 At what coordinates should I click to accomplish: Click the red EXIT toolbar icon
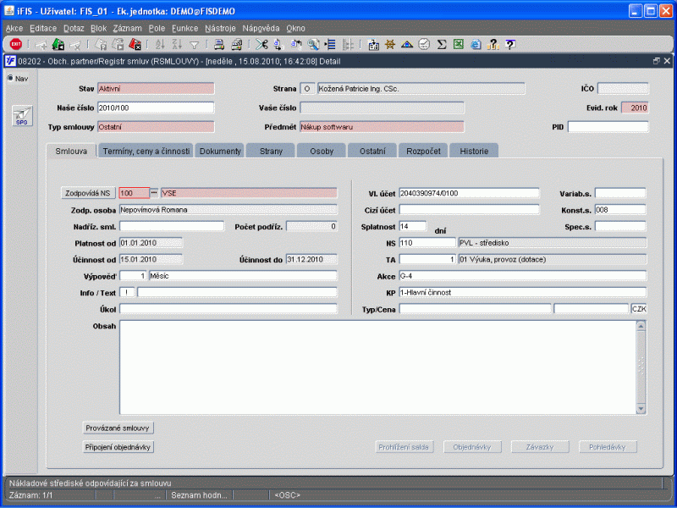[16, 44]
